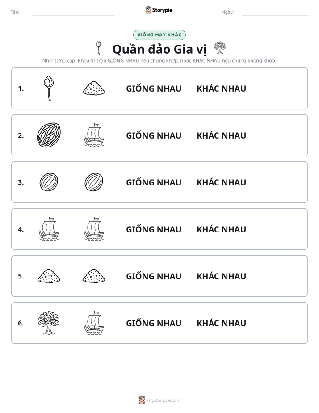Click the left spice pile in row 5
The width and height of the screenshot is (319, 413).
tap(49, 276)
